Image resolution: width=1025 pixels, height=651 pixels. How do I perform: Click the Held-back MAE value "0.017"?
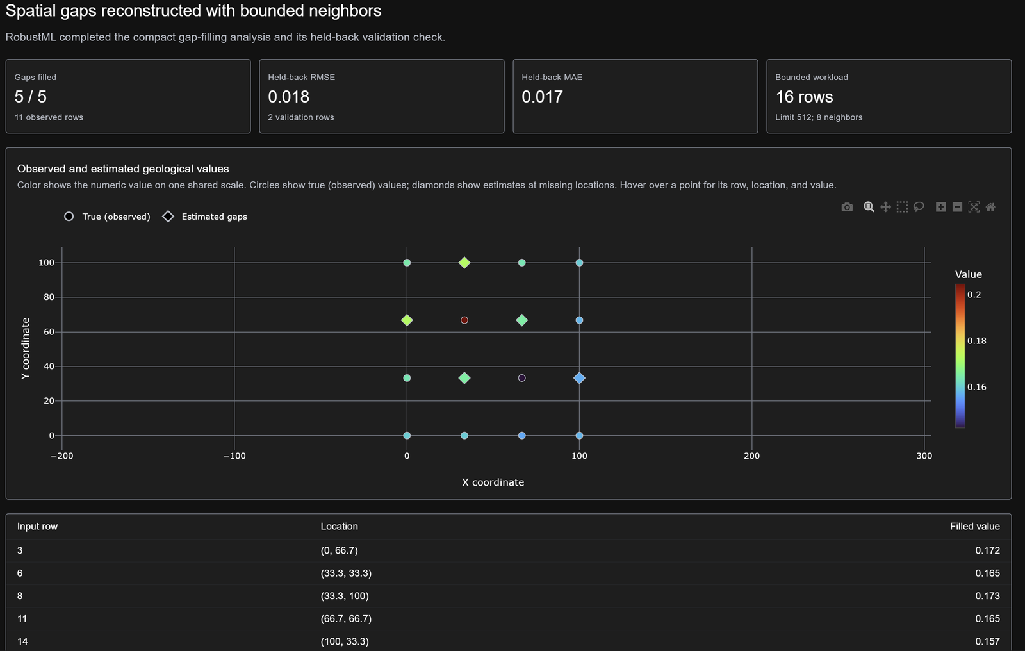pyautogui.click(x=543, y=97)
